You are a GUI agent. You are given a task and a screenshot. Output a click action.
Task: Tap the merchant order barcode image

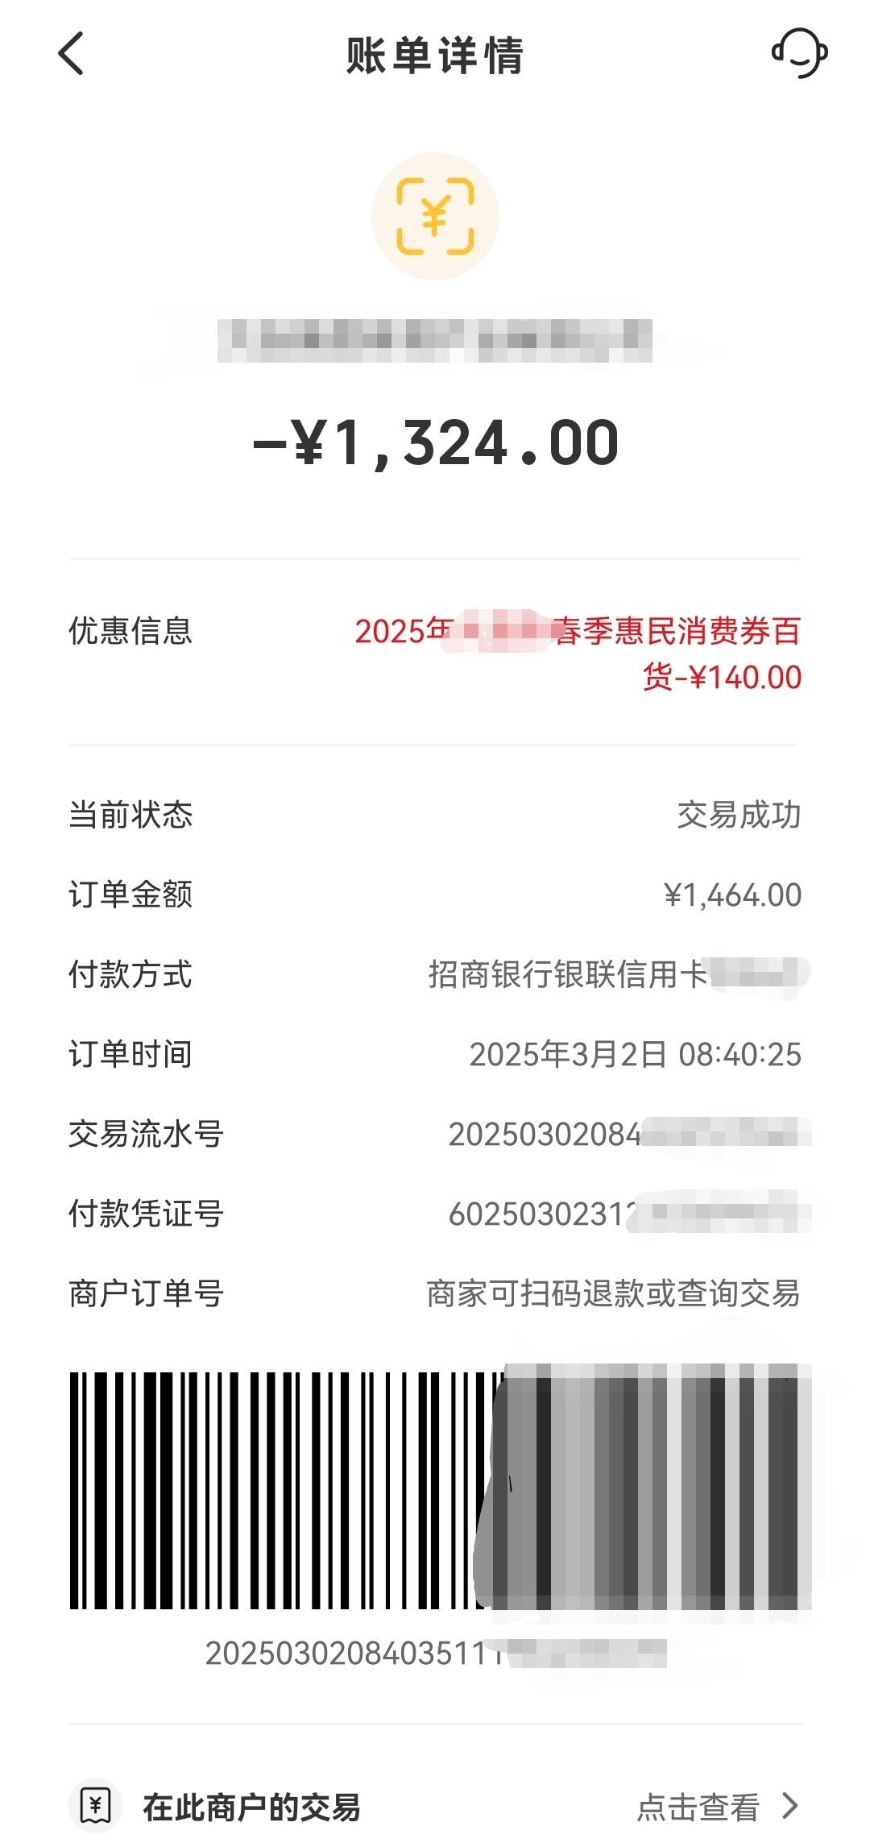point(440,1489)
